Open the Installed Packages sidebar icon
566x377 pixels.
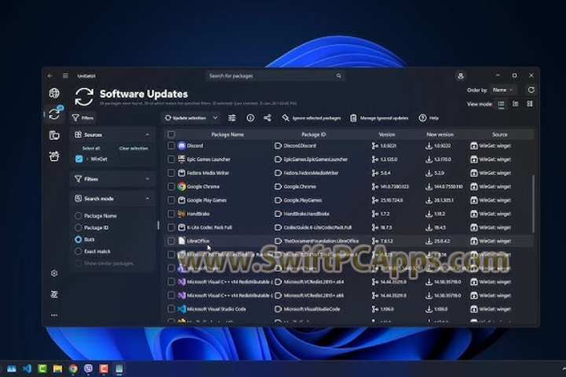54,135
